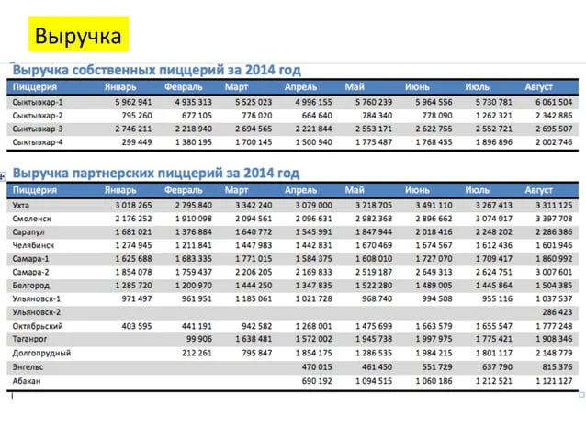586x439 pixels.
Task: Click cell value '299 449'
Action: coord(137,142)
